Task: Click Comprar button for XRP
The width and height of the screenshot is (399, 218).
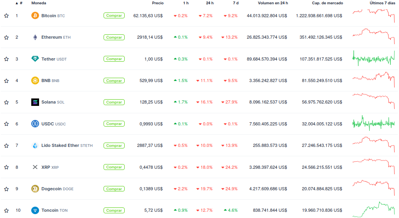Action: 114,167
